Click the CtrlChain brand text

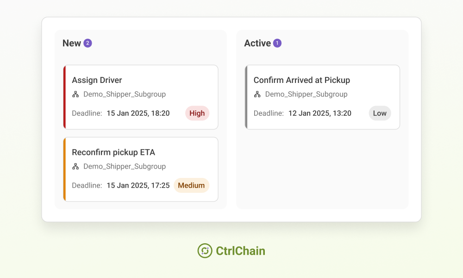tap(240, 251)
